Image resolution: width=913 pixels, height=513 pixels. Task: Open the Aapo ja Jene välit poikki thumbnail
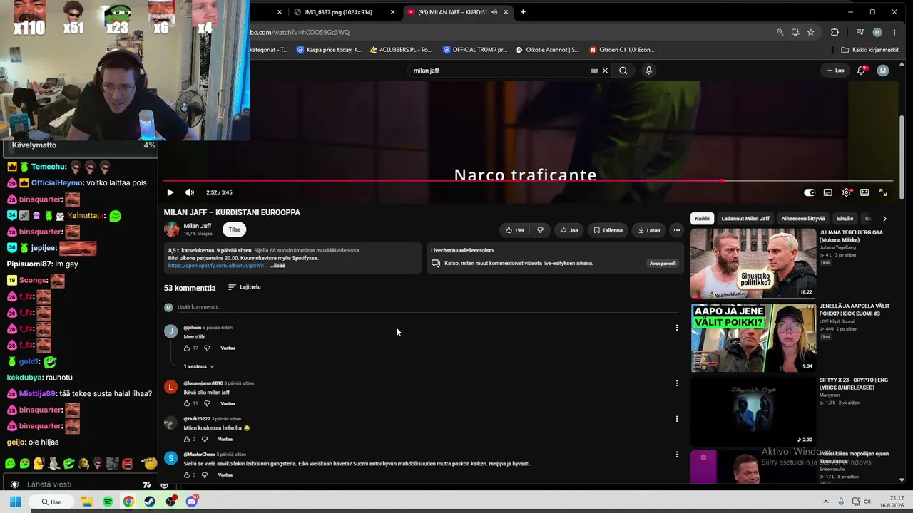click(x=753, y=338)
